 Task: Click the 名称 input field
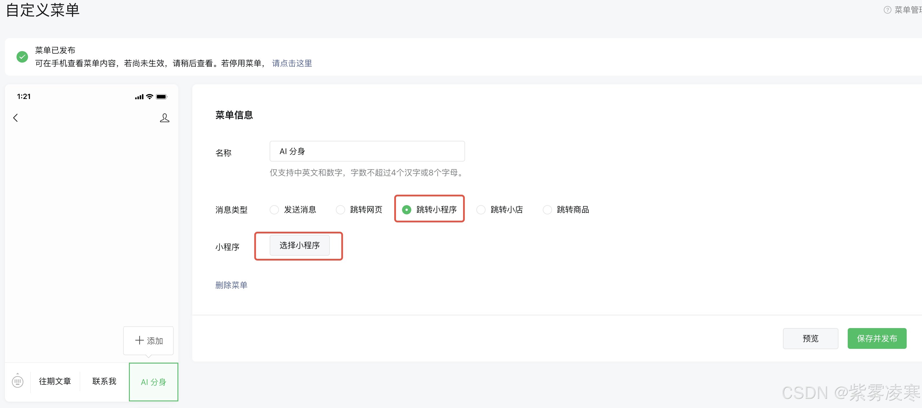(x=367, y=151)
